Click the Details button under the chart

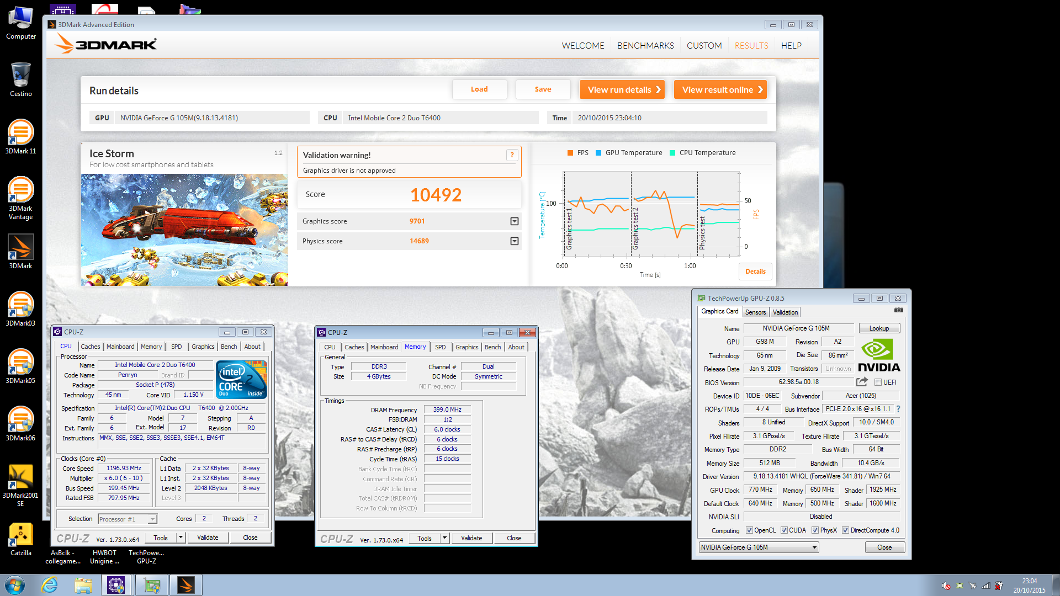click(755, 272)
